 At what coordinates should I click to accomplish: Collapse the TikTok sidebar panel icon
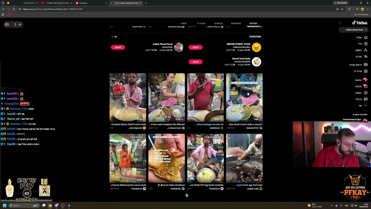340,23
